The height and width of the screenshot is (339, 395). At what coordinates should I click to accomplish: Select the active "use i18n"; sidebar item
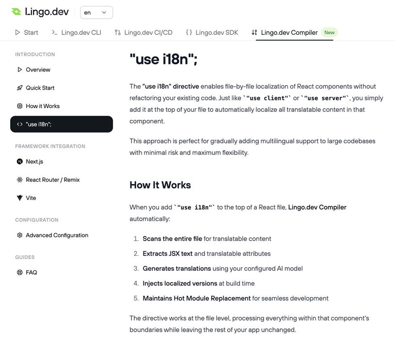62,124
